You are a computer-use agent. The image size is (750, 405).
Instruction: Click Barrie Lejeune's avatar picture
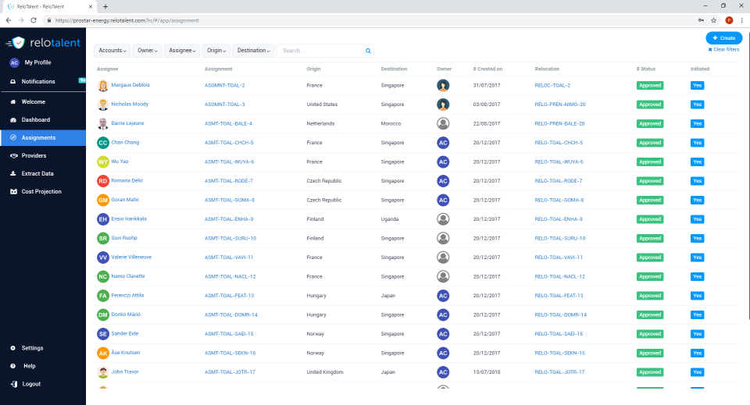coord(103,124)
